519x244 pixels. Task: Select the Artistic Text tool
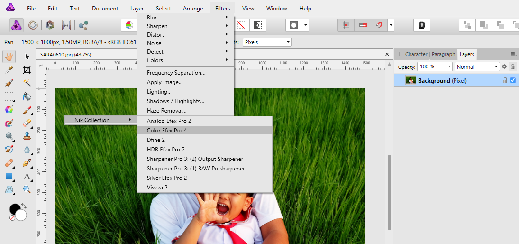pyautogui.click(x=27, y=176)
